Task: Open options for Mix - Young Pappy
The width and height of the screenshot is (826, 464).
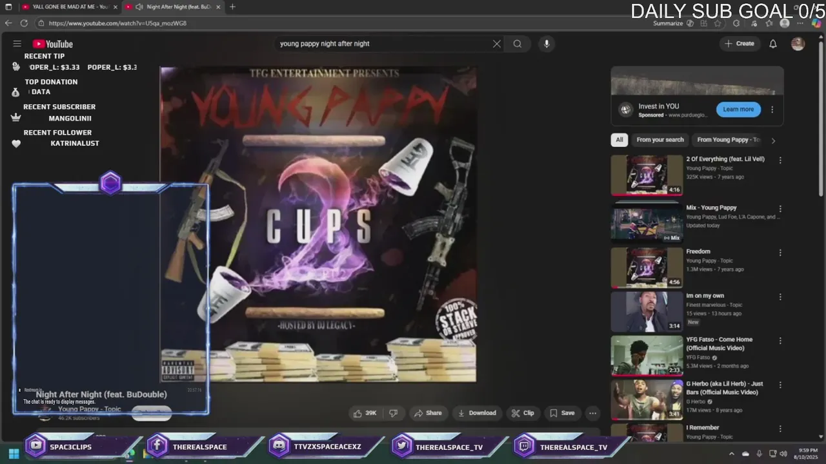Action: coord(780,209)
